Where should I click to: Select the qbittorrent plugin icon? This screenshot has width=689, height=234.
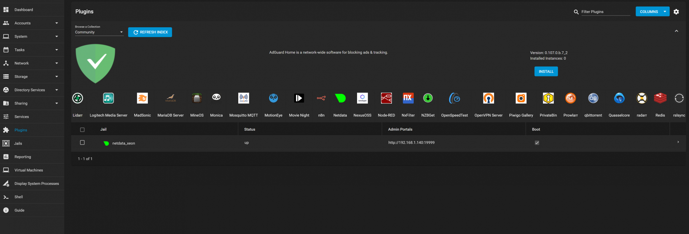pos(593,98)
